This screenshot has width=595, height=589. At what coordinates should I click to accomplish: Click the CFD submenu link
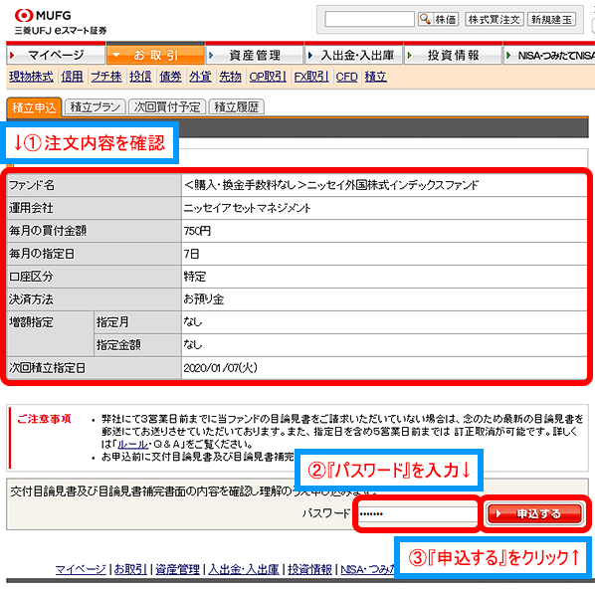346,77
